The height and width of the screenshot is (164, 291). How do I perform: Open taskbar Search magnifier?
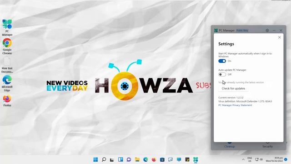click(104, 159)
